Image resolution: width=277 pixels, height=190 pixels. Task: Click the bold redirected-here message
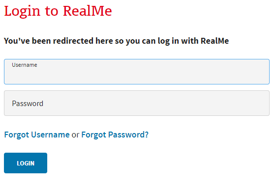coord(117,41)
